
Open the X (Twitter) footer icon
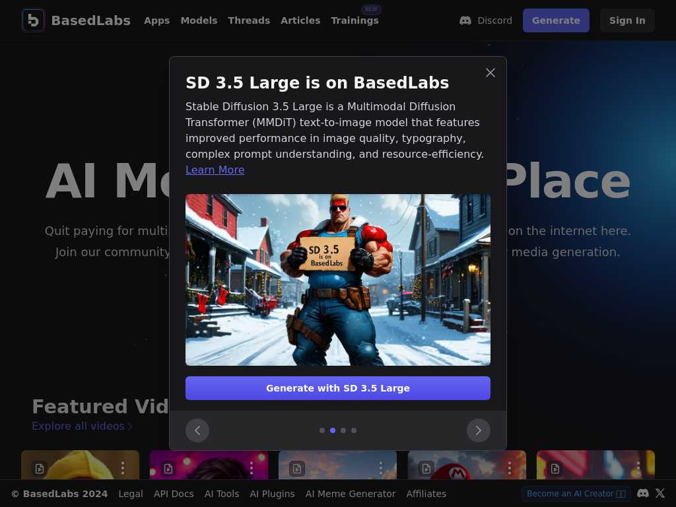coord(660,493)
